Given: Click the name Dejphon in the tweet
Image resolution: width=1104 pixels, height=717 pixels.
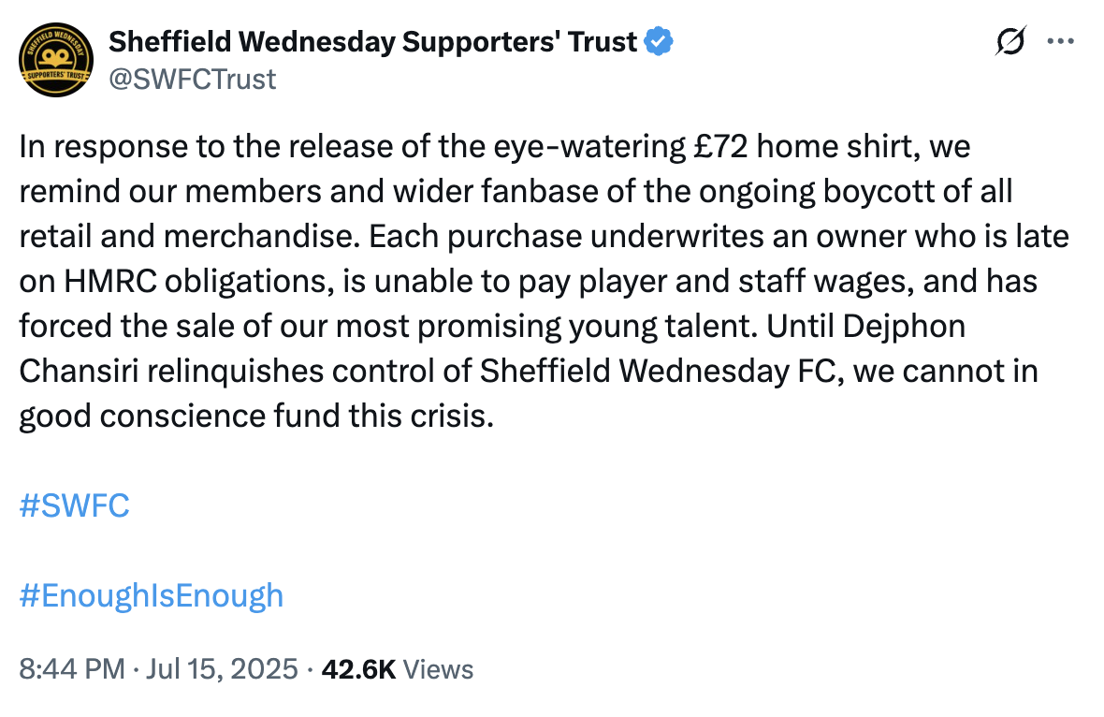Looking at the screenshot, I should pyautogui.click(x=904, y=327).
